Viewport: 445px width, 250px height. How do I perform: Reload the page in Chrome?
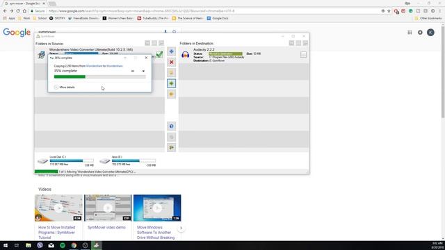click(x=18, y=11)
